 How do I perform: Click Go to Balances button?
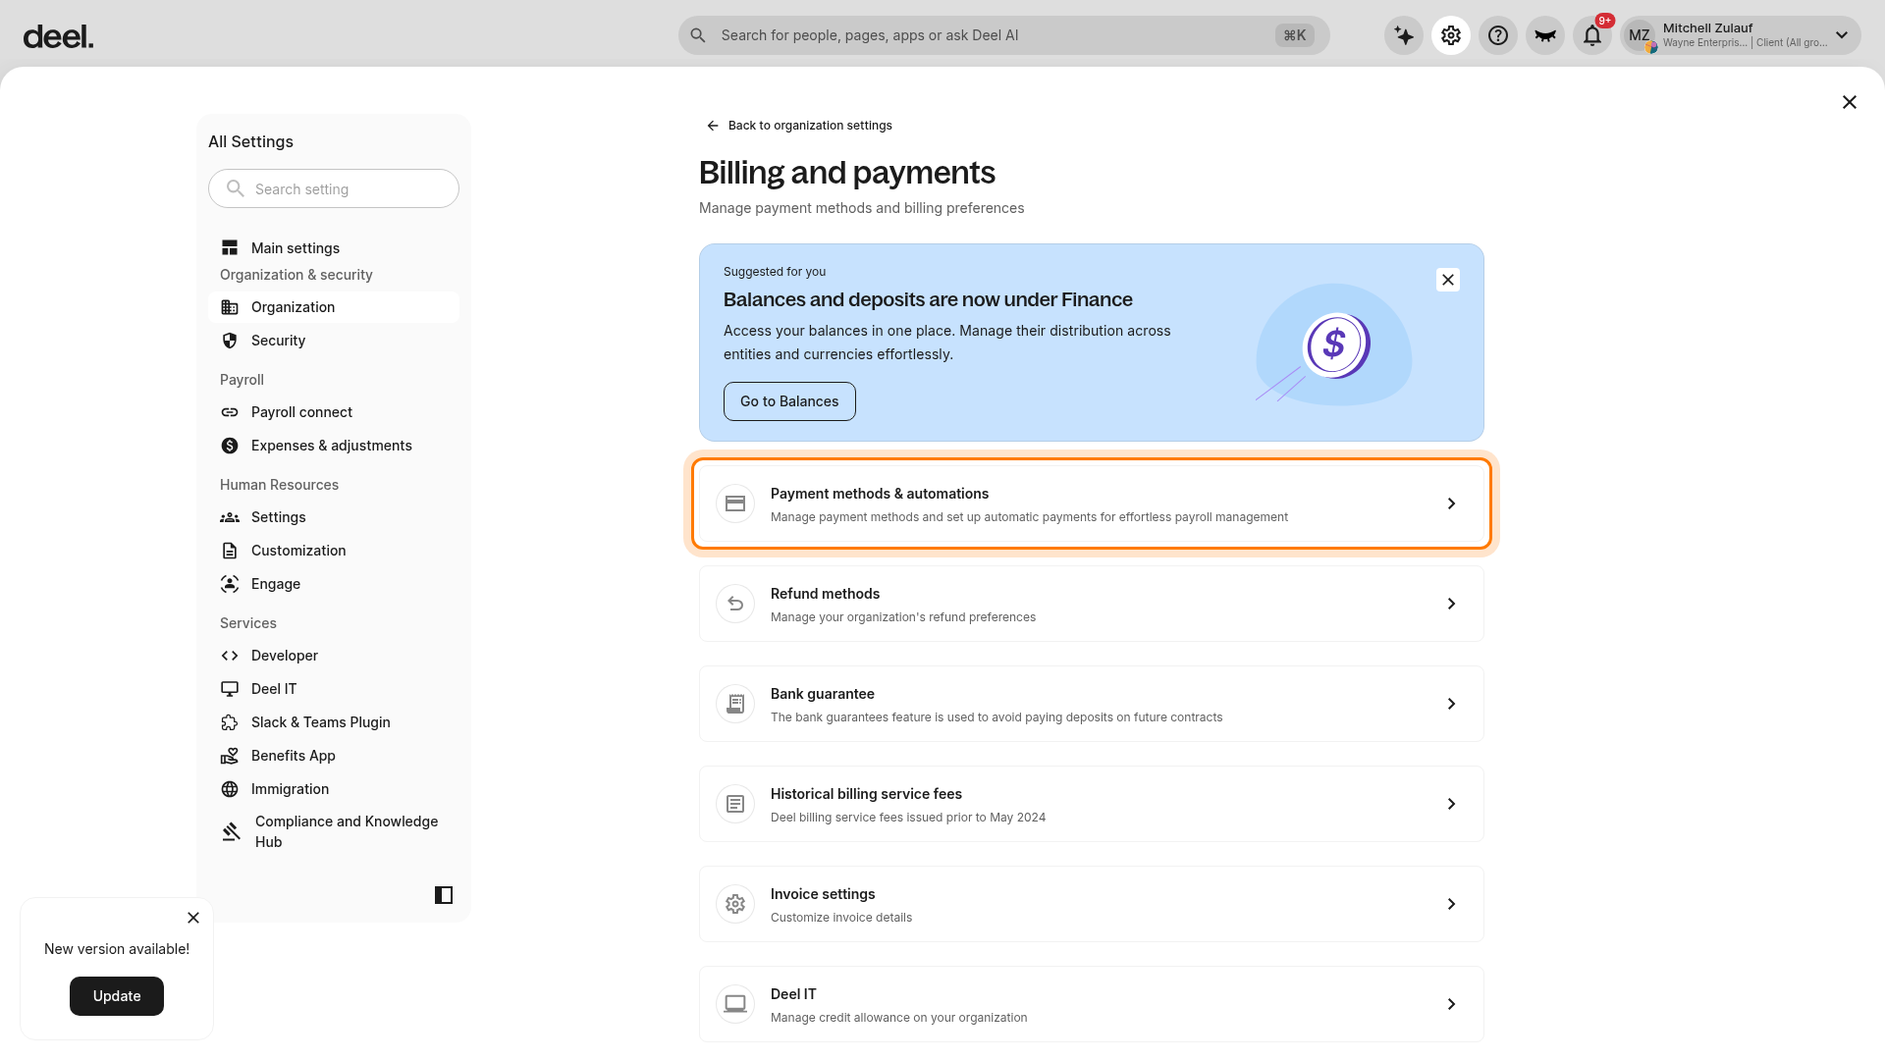click(789, 401)
